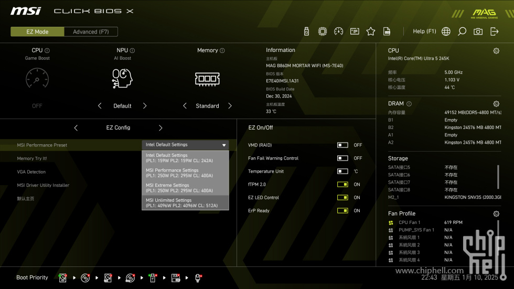Viewport: 514px width, 289px height.
Task: Open language selection globe icon
Action: (446, 31)
